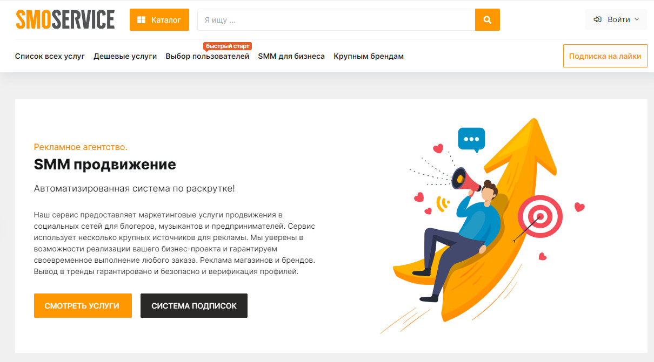This screenshot has height=362, width=654.
Task: Open the Каталог menu
Action: pyautogui.click(x=159, y=20)
